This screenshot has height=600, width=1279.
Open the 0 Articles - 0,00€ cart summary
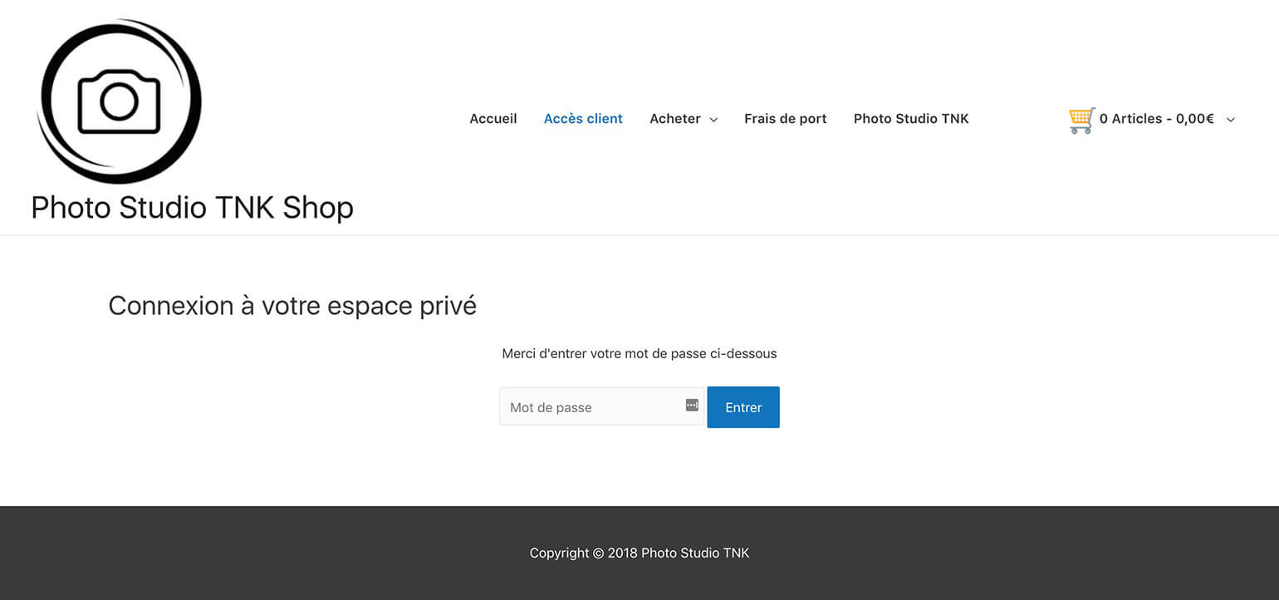tap(1156, 119)
